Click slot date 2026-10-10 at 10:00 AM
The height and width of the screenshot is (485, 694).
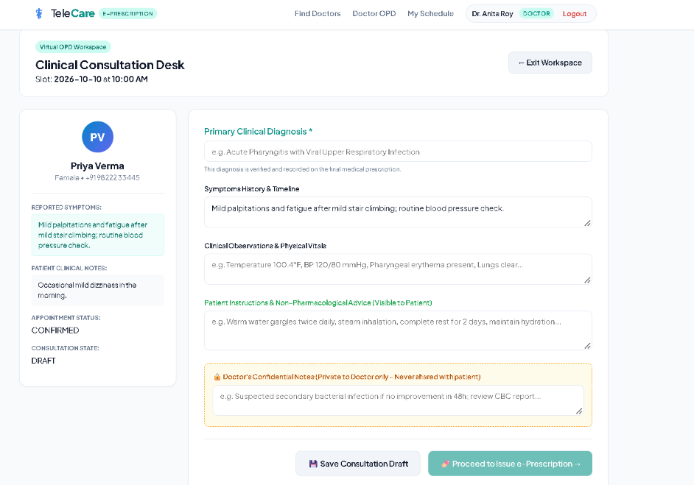point(101,79)
